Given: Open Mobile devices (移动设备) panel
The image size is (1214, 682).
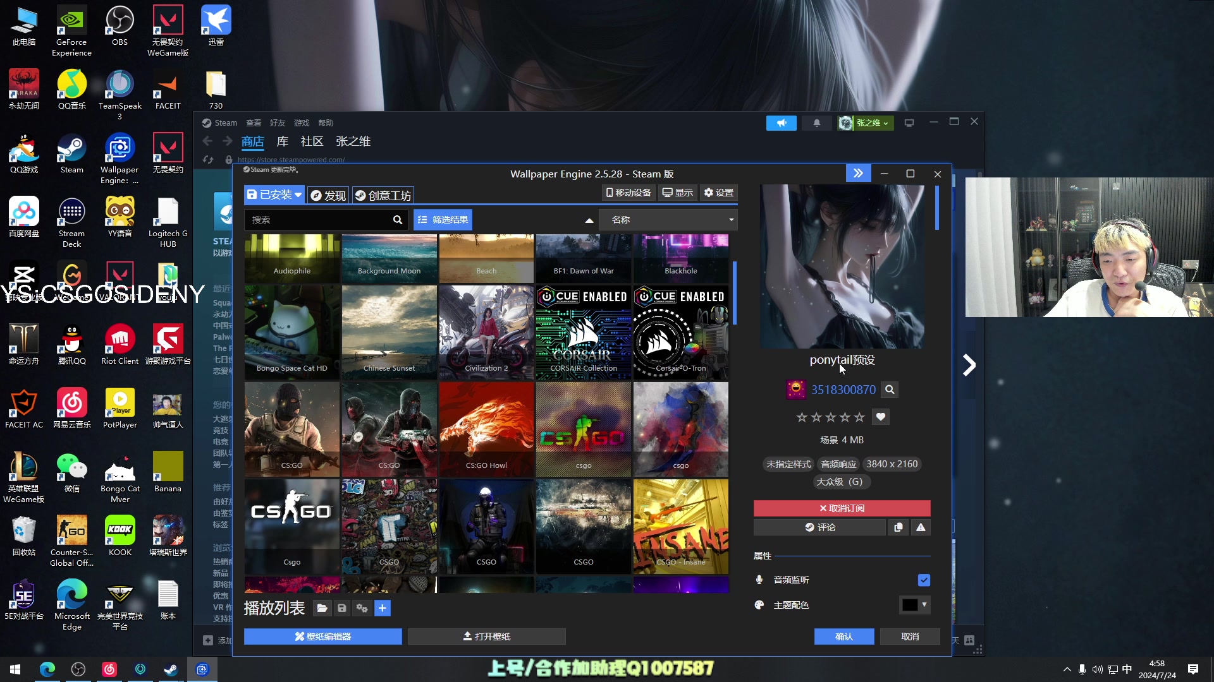Looking at the screenshot, I should tap(628, 193).
